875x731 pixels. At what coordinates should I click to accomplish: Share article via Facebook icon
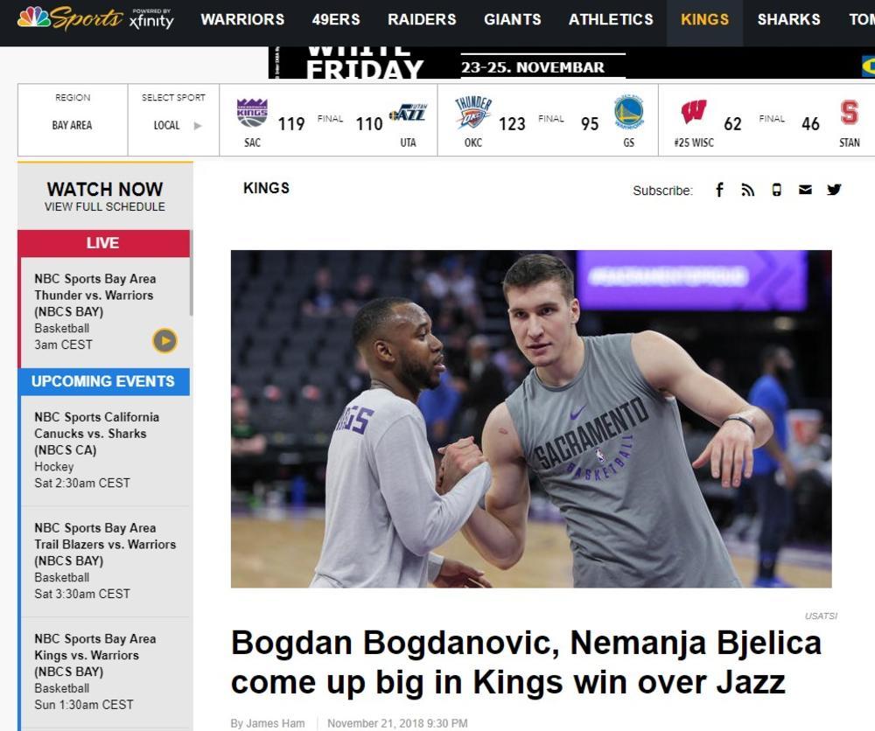point(719,190)
